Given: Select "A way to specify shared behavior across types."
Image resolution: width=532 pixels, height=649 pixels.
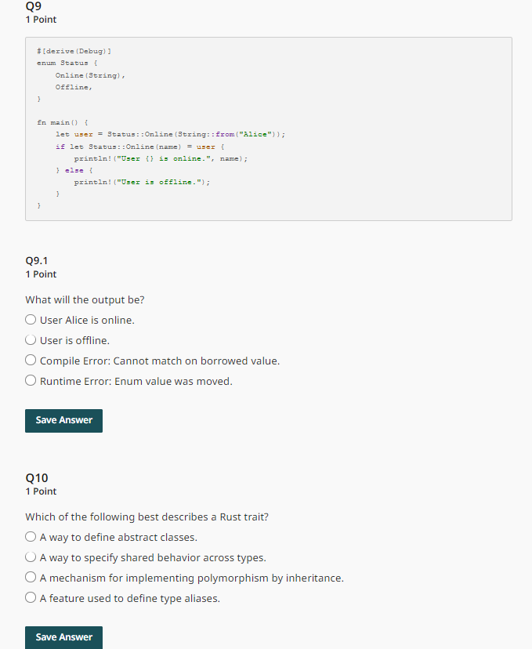Looking at the screenshot, I should click(x=30, y=557).
